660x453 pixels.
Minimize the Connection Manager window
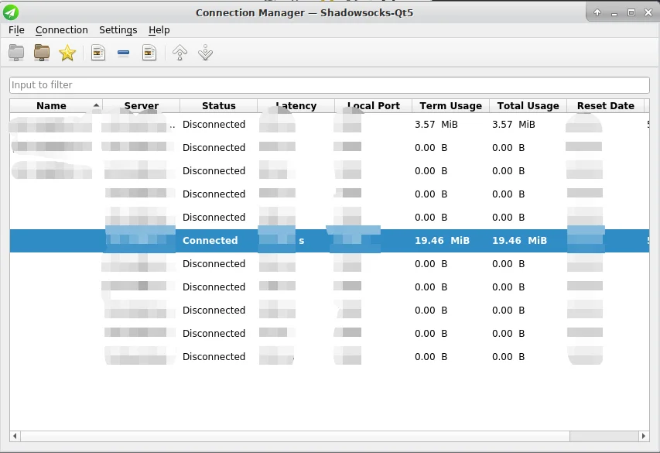pos(614,14)
